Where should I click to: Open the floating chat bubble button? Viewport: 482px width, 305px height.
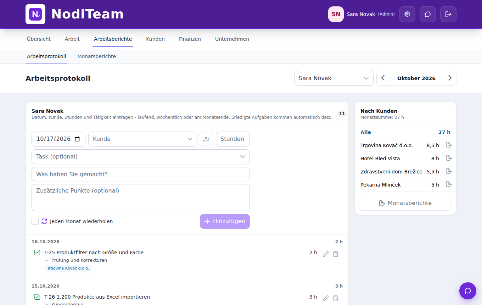click(x=468, y=291)
